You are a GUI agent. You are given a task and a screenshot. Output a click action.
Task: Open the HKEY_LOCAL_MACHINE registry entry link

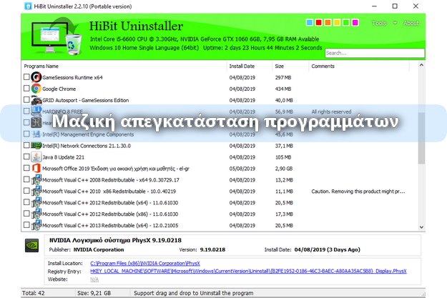248,271
